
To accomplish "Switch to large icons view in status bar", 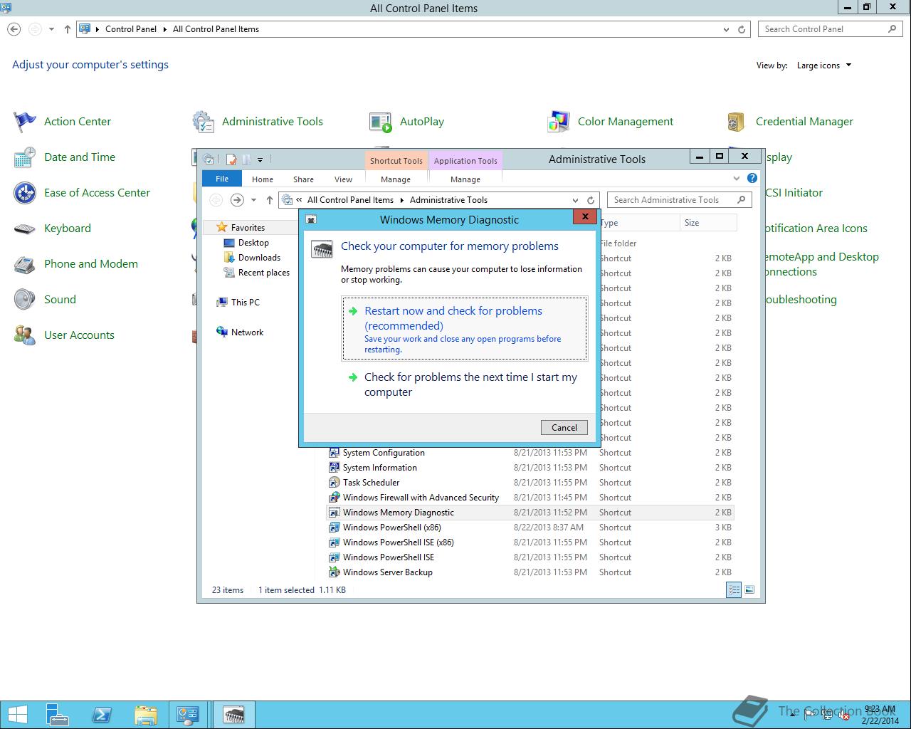I will coord(749,589).
